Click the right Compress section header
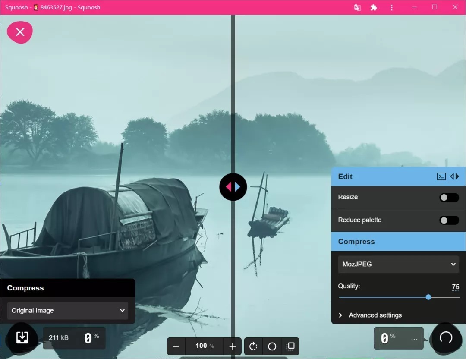The height and width of the screenshot is (359, 466). point(398,242)
